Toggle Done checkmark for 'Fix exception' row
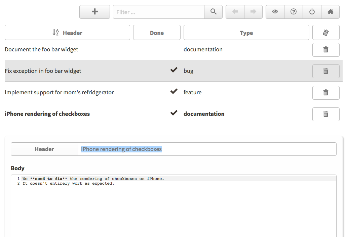 coord(174,70)
